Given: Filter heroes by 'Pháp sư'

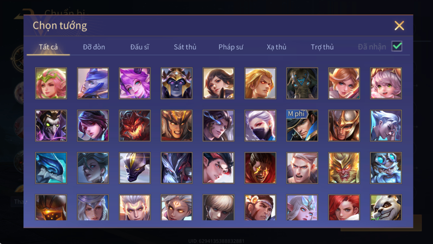Looking at the screenshot, I should pyautogui.click(x=231, y=47).
